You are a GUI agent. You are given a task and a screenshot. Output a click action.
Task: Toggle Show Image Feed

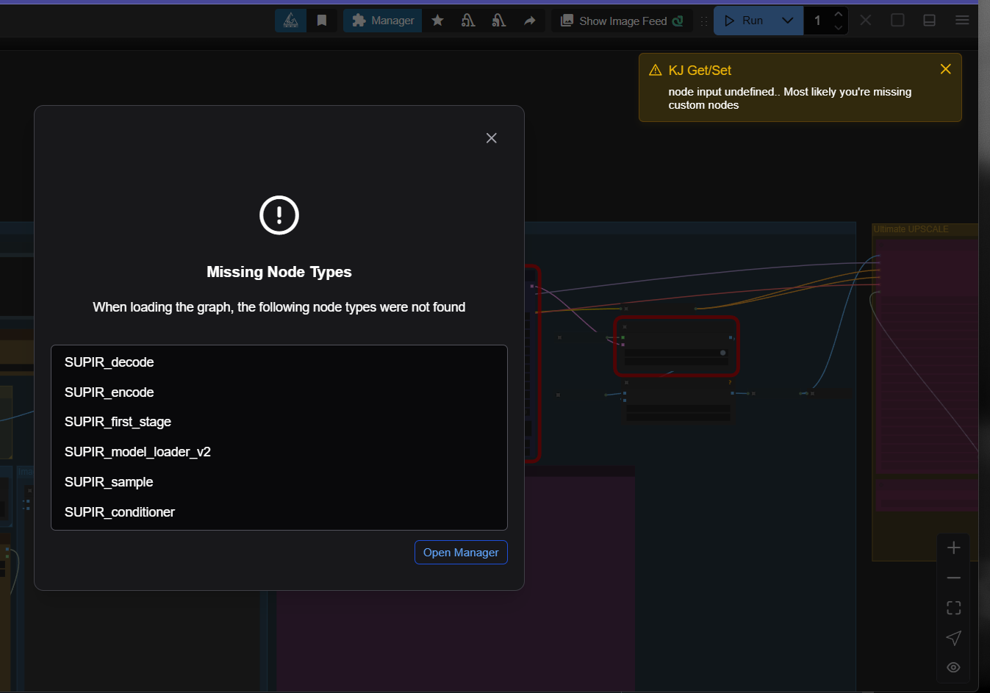(622, 21)
